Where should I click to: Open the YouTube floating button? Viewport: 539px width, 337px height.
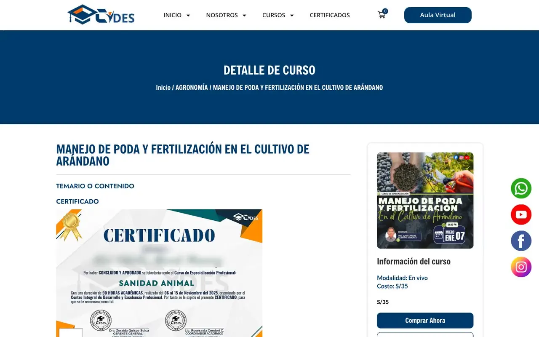[x=521, y=214]
